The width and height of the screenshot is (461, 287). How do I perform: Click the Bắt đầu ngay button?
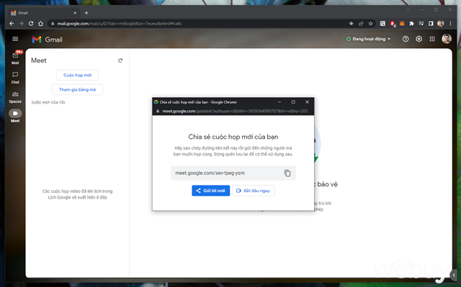pos(254,191)
